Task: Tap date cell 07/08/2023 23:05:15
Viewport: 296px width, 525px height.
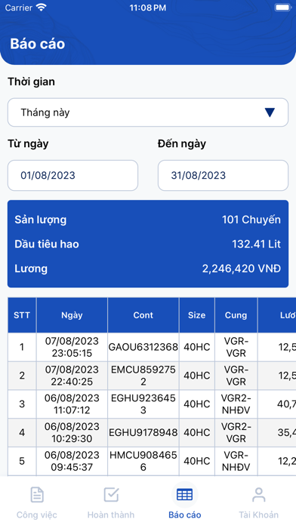Action: coord(72,347)
